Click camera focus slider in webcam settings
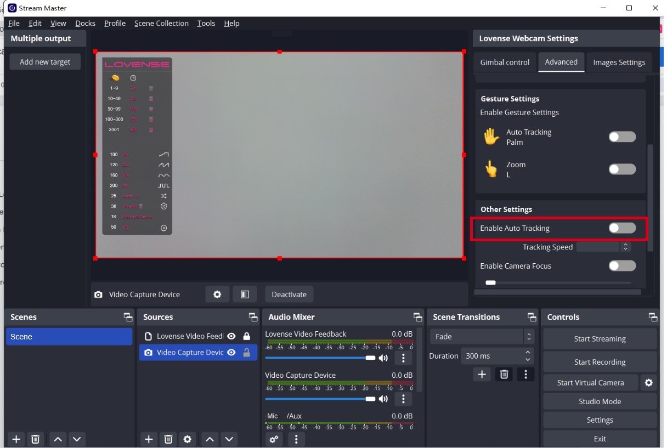Image resolution: width=667 pixels, height=448 pixels. coord(558,283)
